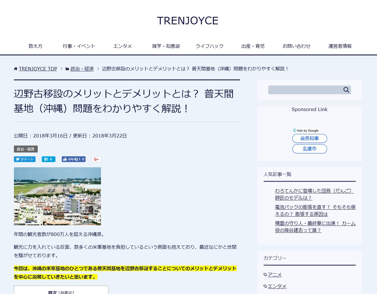Click the Twitter ツイート share button
This screenshot has height=294, width=377.
25,159
